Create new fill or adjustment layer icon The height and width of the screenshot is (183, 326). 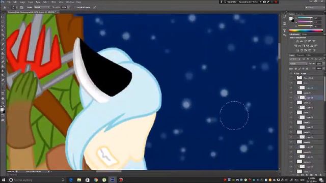[307, 175]
